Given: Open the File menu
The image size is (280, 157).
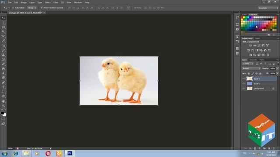Looking at the screenshot, I should click(10, 3).
